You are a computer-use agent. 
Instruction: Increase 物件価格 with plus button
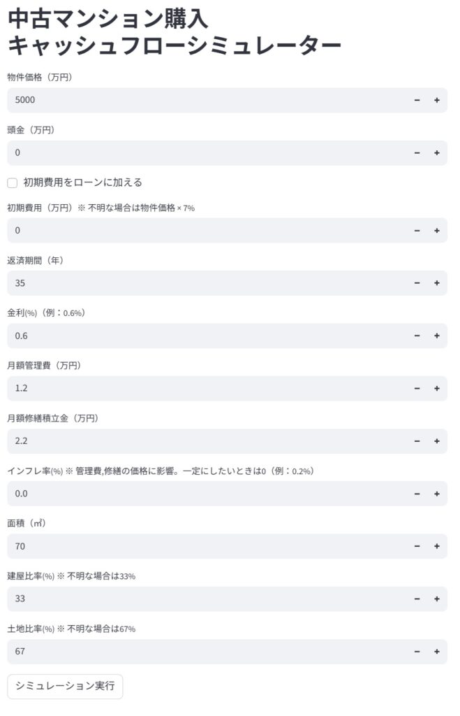click(x=437, y=100)
